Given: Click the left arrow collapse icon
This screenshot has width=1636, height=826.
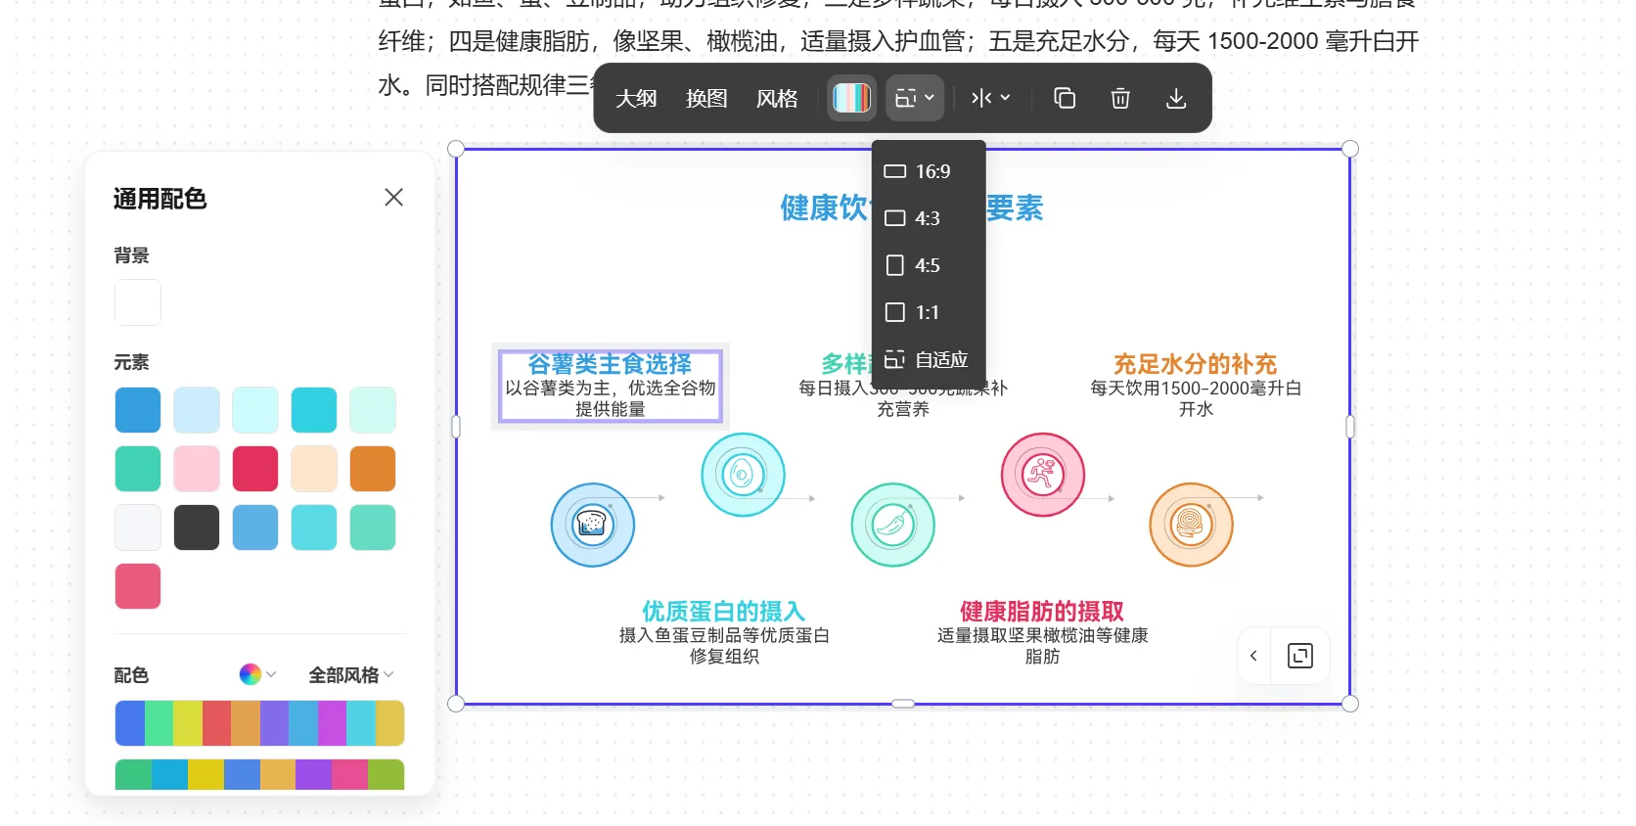Looking at the screenshot, I should coord(1253,656).
